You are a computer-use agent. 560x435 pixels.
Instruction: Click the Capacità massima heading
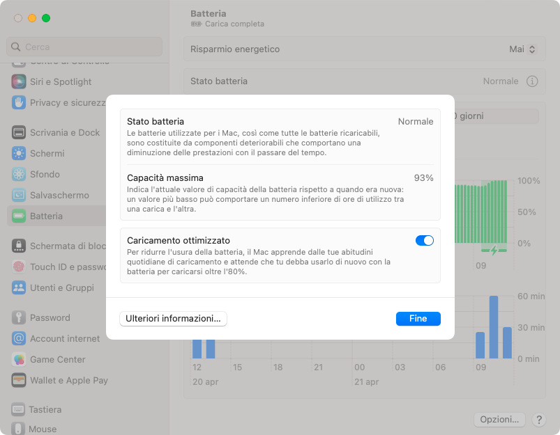coord(165,178)
